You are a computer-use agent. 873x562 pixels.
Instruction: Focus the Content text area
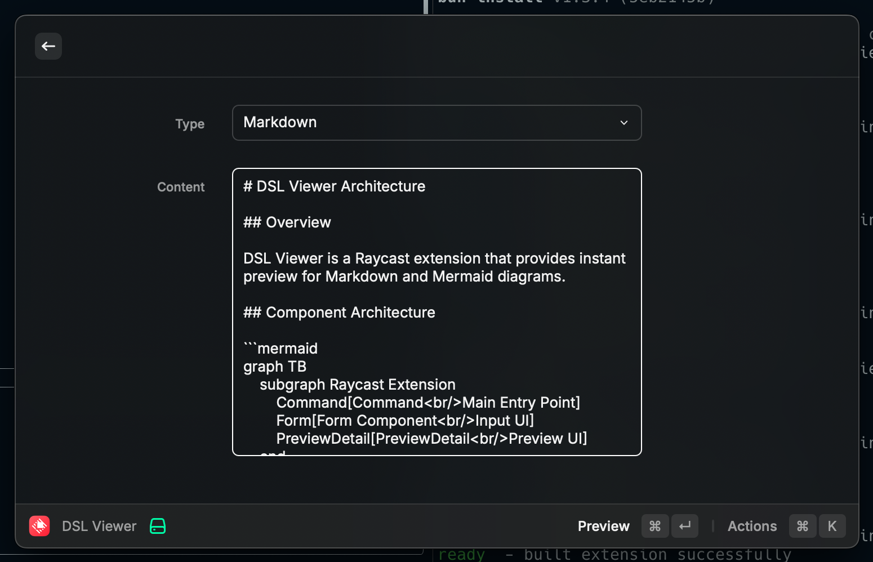[436, 312]
